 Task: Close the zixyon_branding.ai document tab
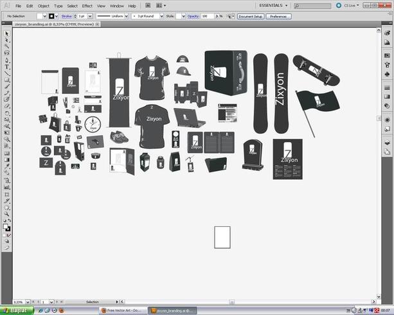pyautogui.click(x=97, y=24)
